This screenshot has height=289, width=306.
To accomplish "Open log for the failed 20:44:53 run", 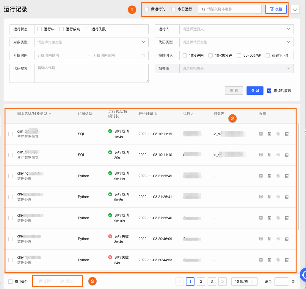I will (x=269, y=260).
